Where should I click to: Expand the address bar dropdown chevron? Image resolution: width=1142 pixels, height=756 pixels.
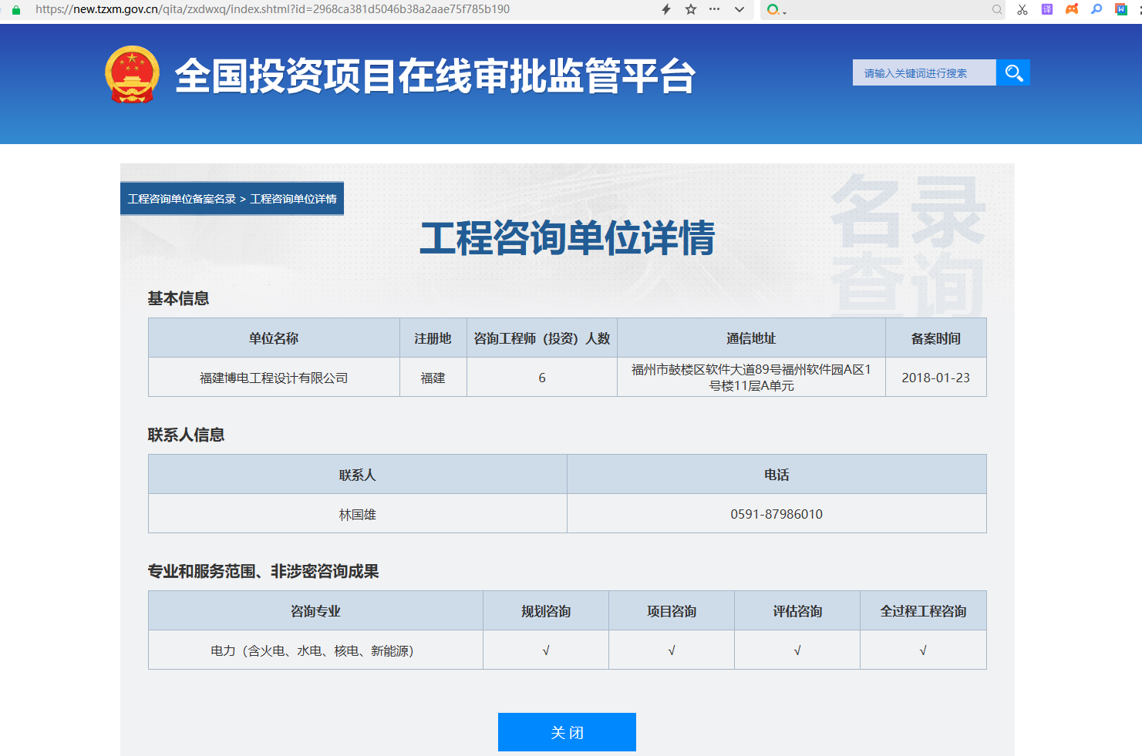tap(739, 10)
